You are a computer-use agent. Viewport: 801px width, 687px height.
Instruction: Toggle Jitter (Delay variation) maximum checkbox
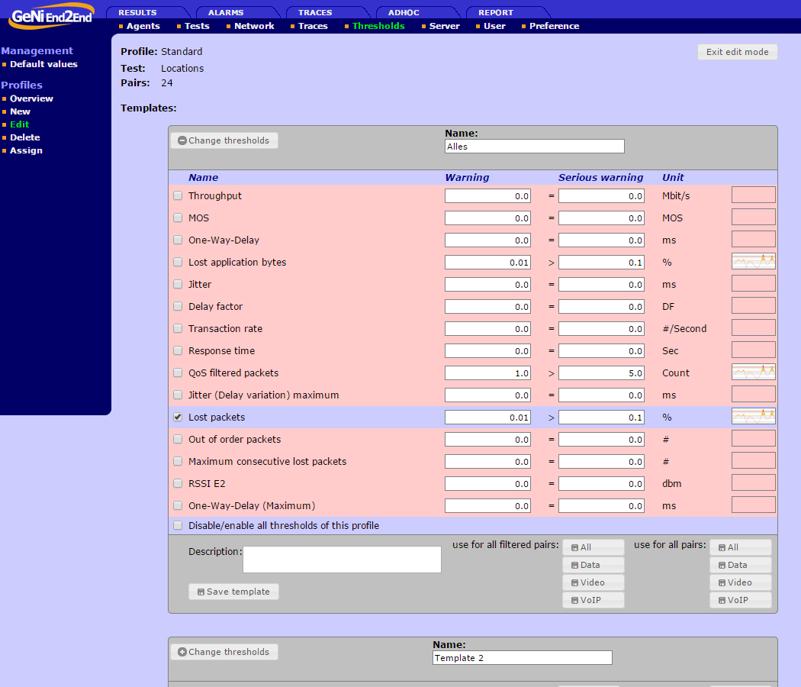pos(178,395)
